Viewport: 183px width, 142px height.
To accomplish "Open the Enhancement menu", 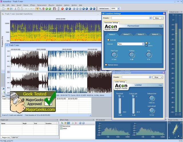I will click(x=42, y=5).
